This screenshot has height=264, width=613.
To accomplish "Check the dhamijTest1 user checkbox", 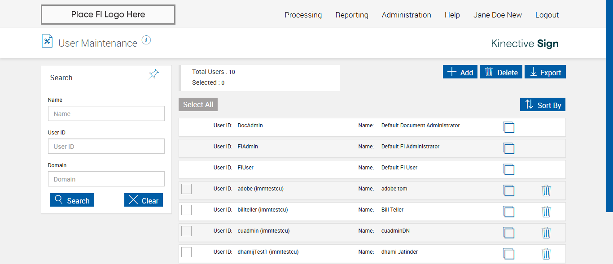I will (186, 252).
